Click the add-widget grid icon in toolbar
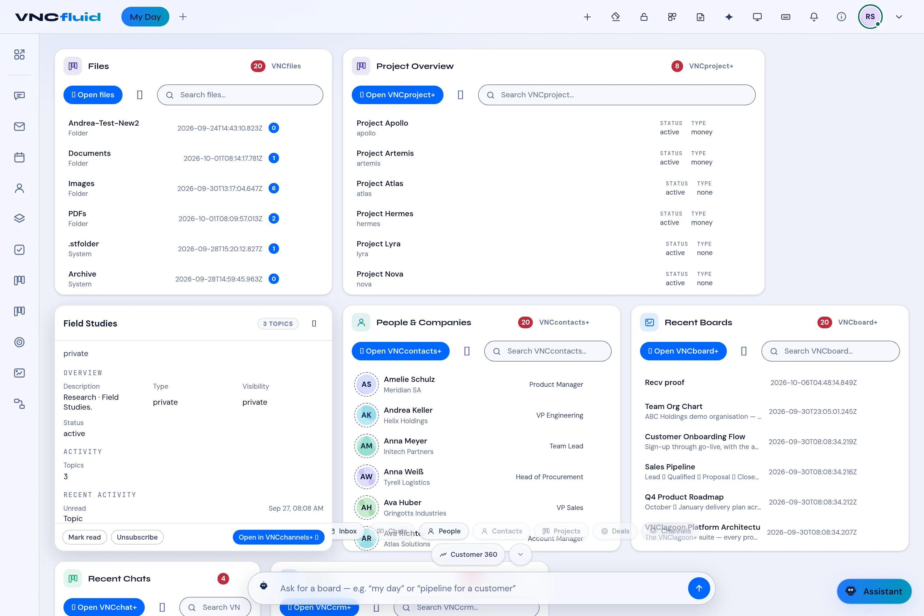Viewport: 924px width, 616px height. click(x=672, y=17)
